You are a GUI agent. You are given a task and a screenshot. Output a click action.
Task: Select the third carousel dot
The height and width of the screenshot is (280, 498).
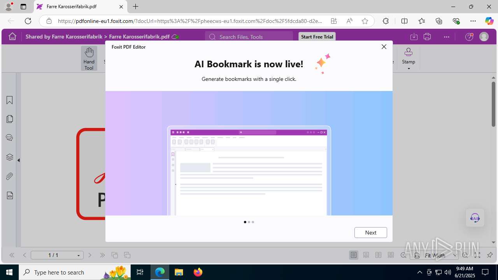[x=253, y=222]
